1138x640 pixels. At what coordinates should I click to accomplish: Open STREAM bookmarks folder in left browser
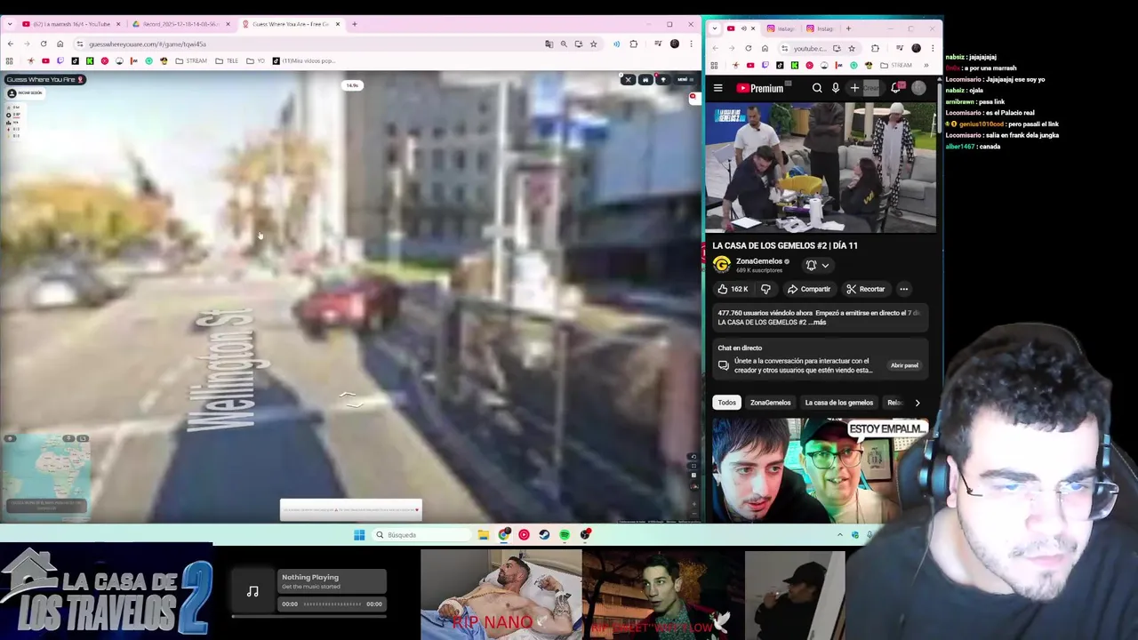[x=191, y=60]
